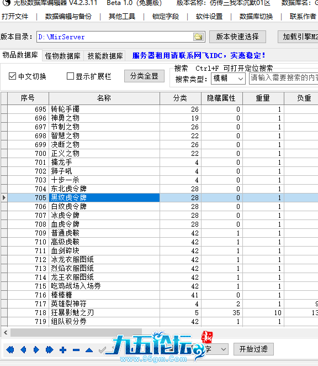Jump to last record in navigator
Screen dimensions: 318x366
tap(50, 349)
